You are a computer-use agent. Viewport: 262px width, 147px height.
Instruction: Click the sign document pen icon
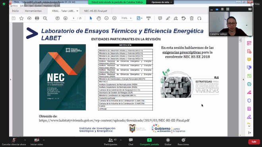[176, 18]
